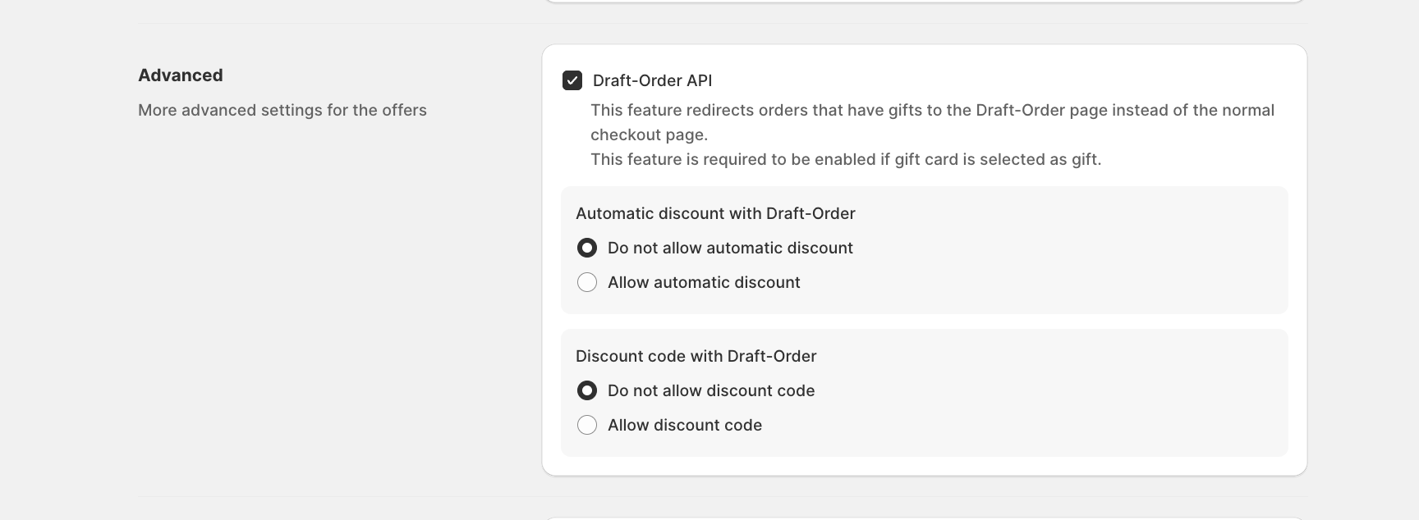This screenshot has height=520, width=1419.
Task: Select the Do not allow automatic discount radio circle
Action: 587,248
